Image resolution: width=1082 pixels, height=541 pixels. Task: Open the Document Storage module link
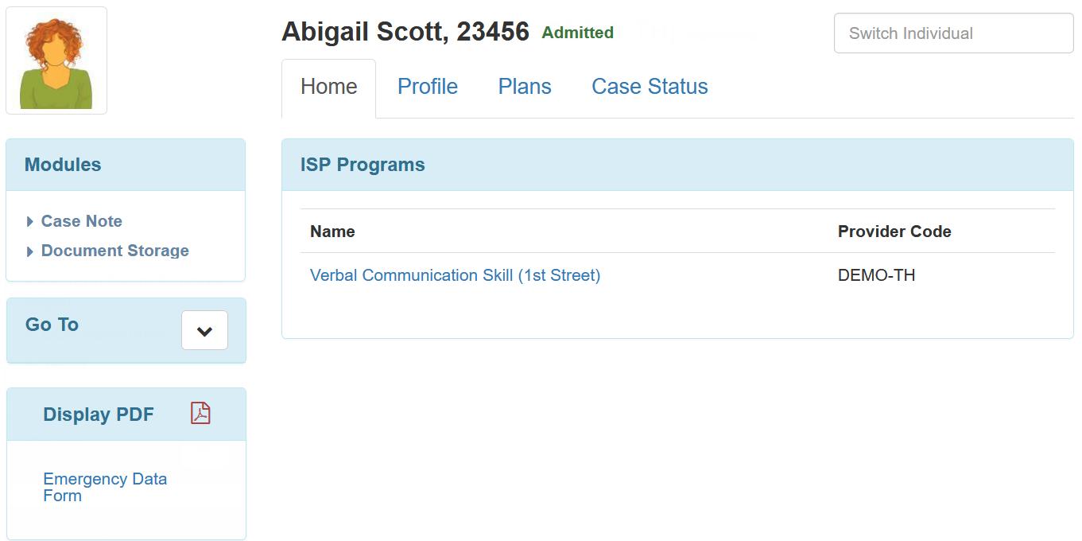click(114, 251)
